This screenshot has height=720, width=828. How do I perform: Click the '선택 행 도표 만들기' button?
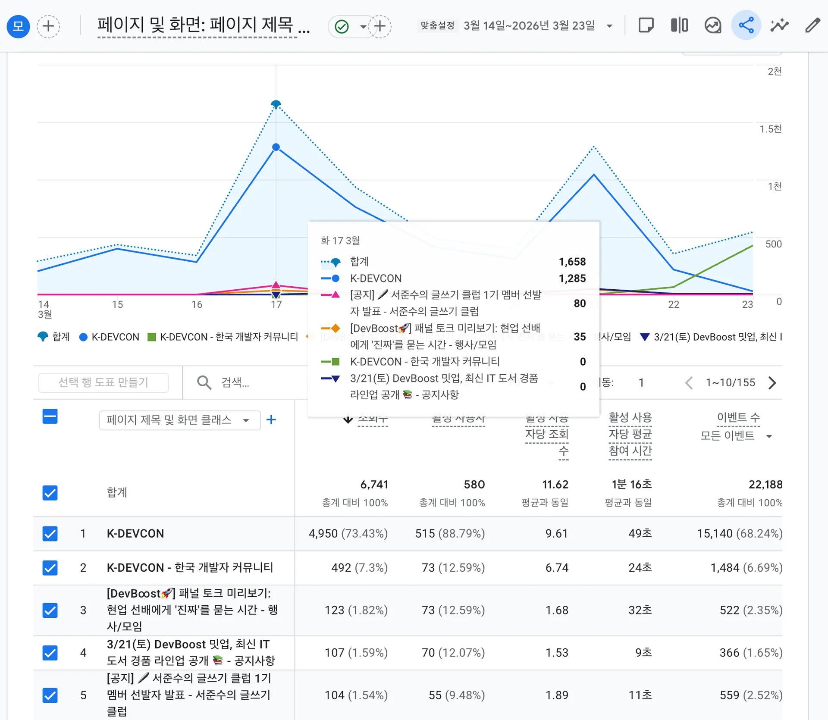coord(103,382)
